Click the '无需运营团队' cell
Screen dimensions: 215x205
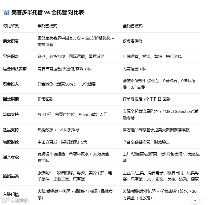pos(134,69)
